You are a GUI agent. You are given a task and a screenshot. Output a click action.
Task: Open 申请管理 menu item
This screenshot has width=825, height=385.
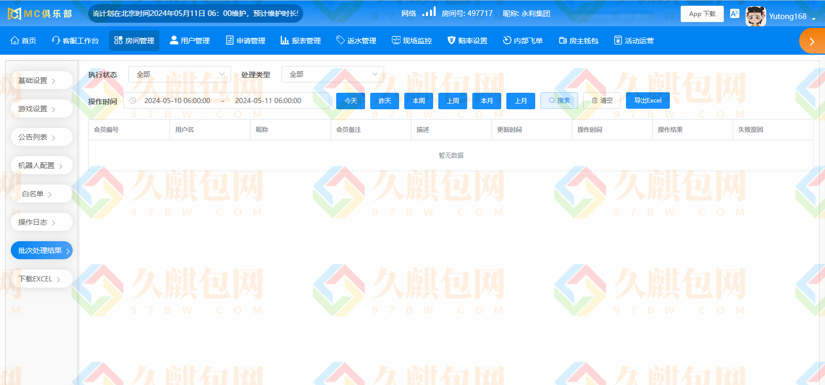coord(245,41)
